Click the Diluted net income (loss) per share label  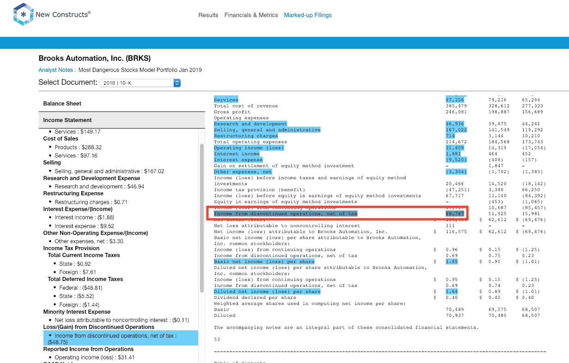click(x=267, y=292)
